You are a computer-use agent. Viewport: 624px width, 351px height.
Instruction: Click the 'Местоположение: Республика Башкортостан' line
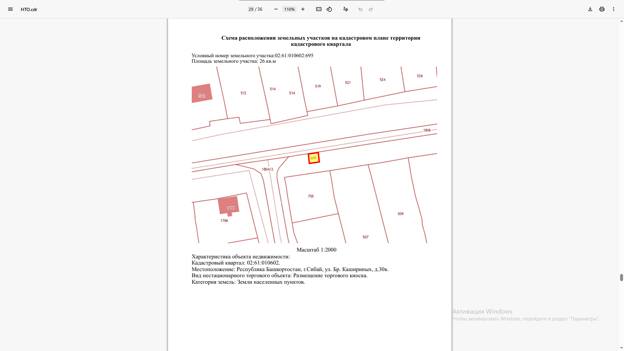coord(290,269)
